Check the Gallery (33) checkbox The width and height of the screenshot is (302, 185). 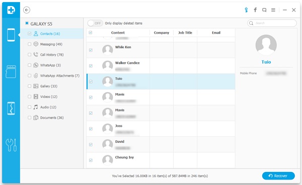(x=29, y=86)
